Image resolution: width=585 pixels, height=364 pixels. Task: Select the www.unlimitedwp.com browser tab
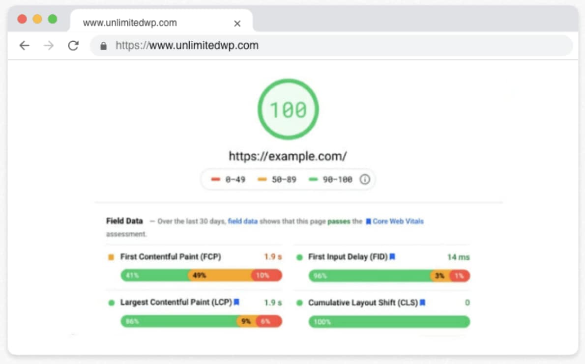coord(161,21)
